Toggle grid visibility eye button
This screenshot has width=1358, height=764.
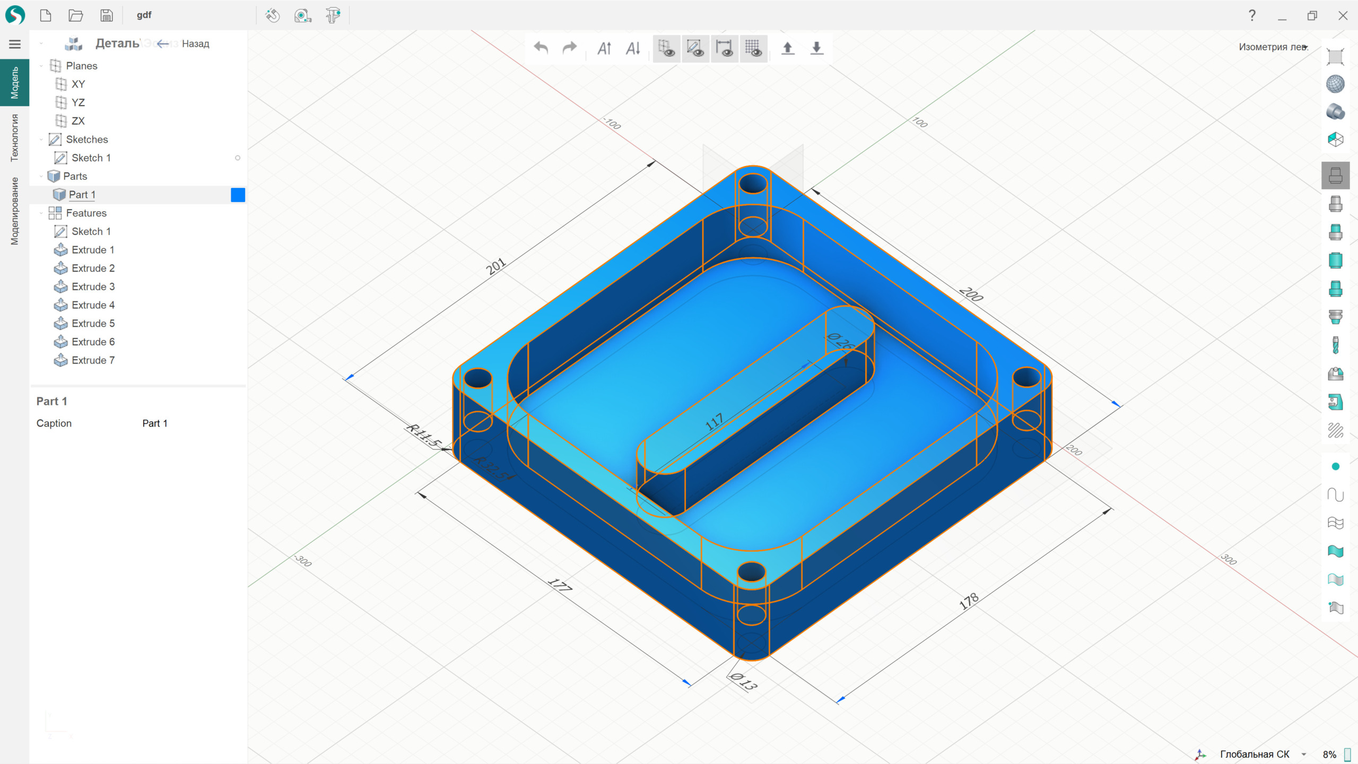tap(753, 48)
